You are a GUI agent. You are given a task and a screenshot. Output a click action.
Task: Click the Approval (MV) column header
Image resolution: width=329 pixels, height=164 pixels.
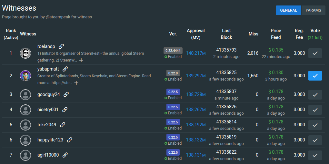pos(195,34)
